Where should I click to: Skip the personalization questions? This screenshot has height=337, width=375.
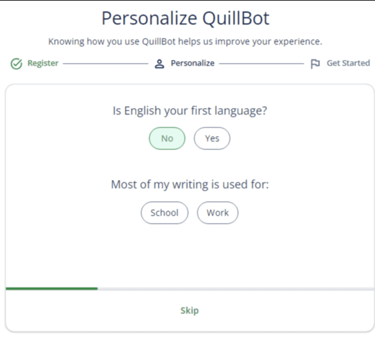[190, 310]
